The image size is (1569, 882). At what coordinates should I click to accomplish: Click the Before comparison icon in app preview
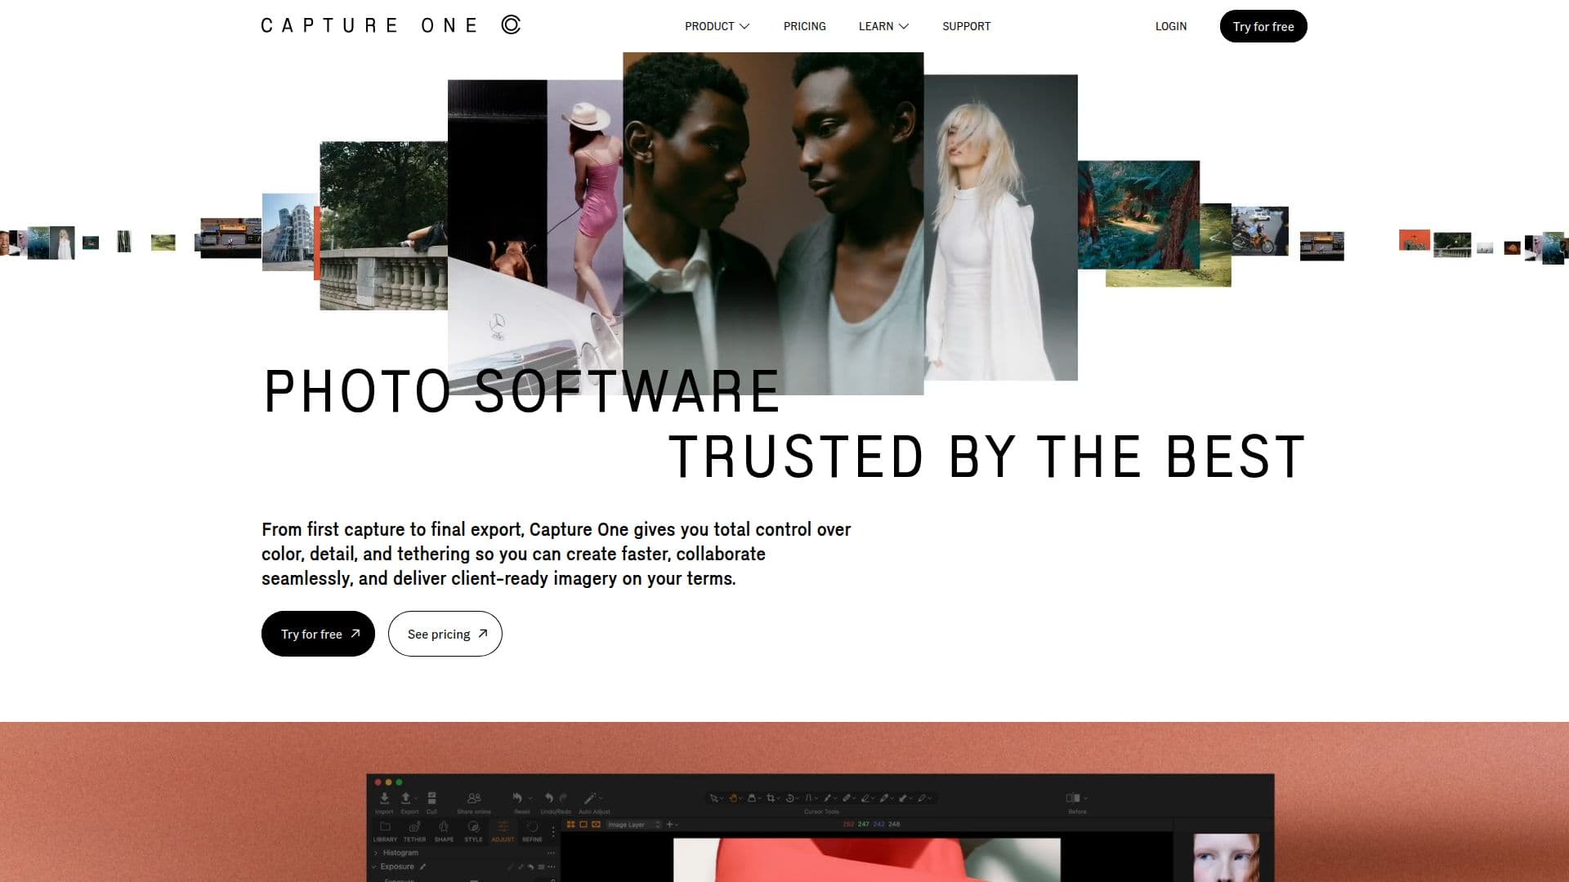coord(1073,798)
